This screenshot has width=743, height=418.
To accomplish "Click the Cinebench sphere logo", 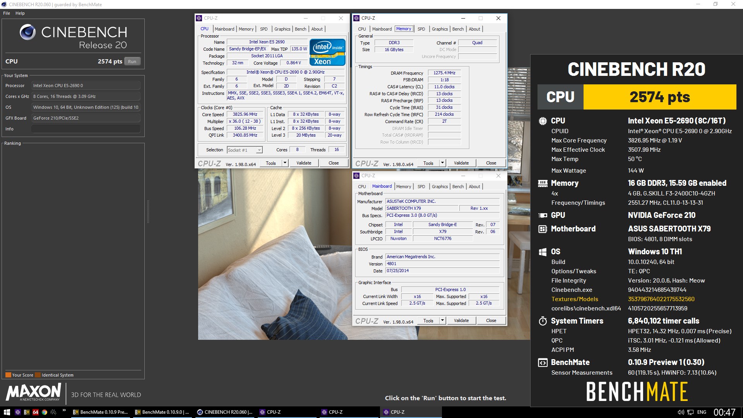I will (x=27, y=32).
